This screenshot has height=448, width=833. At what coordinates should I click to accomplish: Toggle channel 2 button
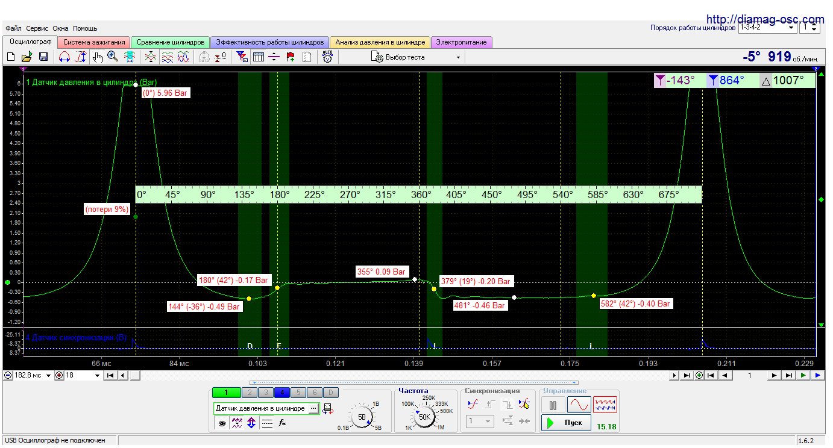[x=249, y=393]
